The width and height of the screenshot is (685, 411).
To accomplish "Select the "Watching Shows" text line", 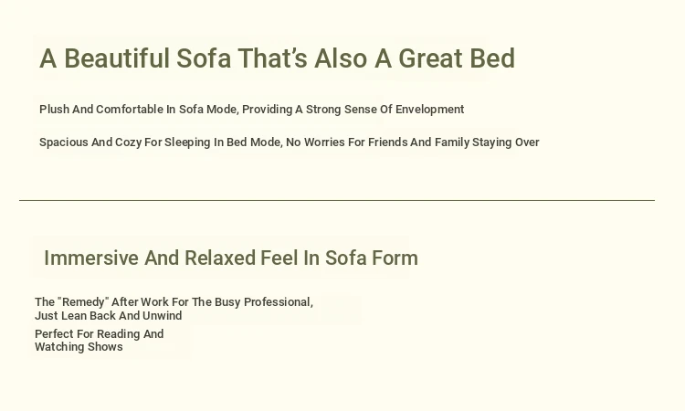I will [79, 347].
